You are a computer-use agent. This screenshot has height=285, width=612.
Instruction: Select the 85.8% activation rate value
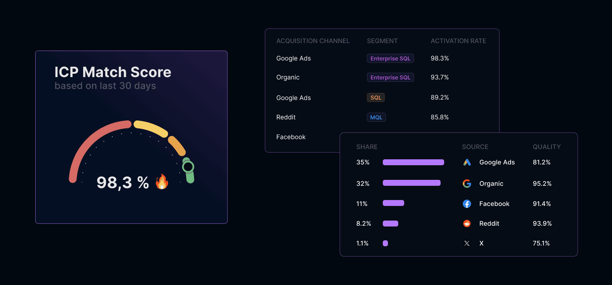[440, 117]
